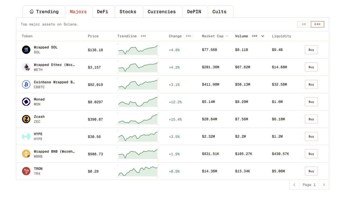The height and width of the screenshot is (204, 352).
Task: Click the +15.4% change value
Action: [x=175, y=119]
